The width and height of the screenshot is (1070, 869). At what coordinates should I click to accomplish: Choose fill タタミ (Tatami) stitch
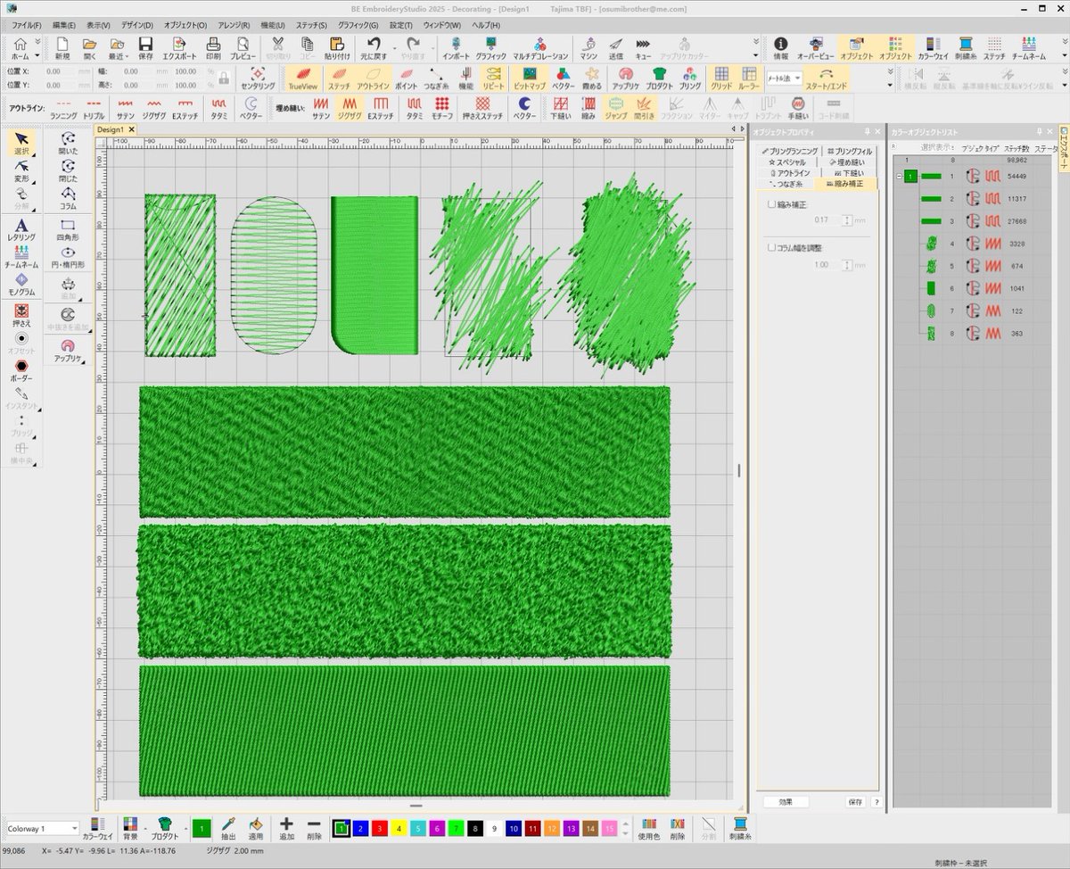(415, 109)
